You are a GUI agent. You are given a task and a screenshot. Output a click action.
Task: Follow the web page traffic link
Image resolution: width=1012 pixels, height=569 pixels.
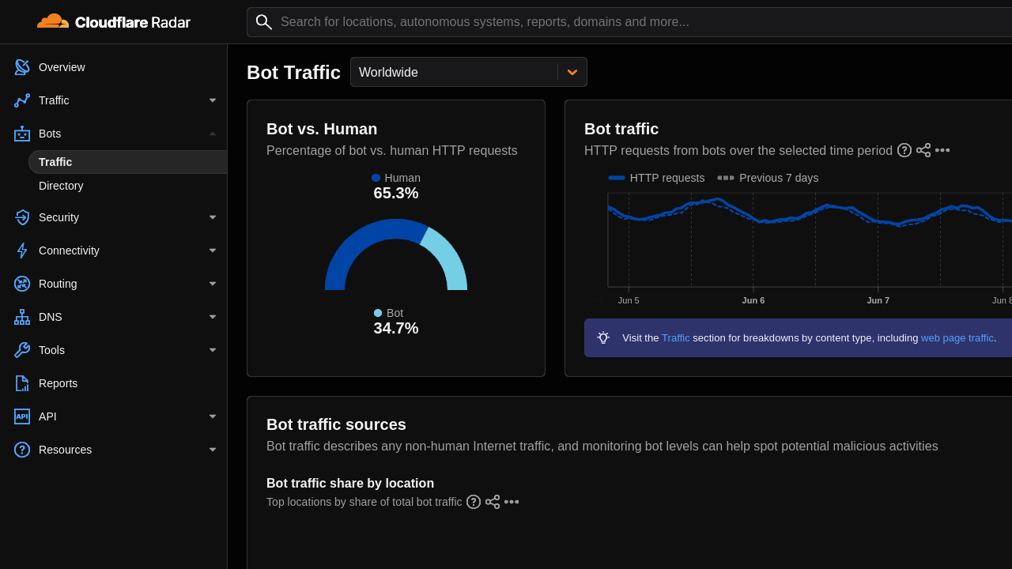coord(957,337)
